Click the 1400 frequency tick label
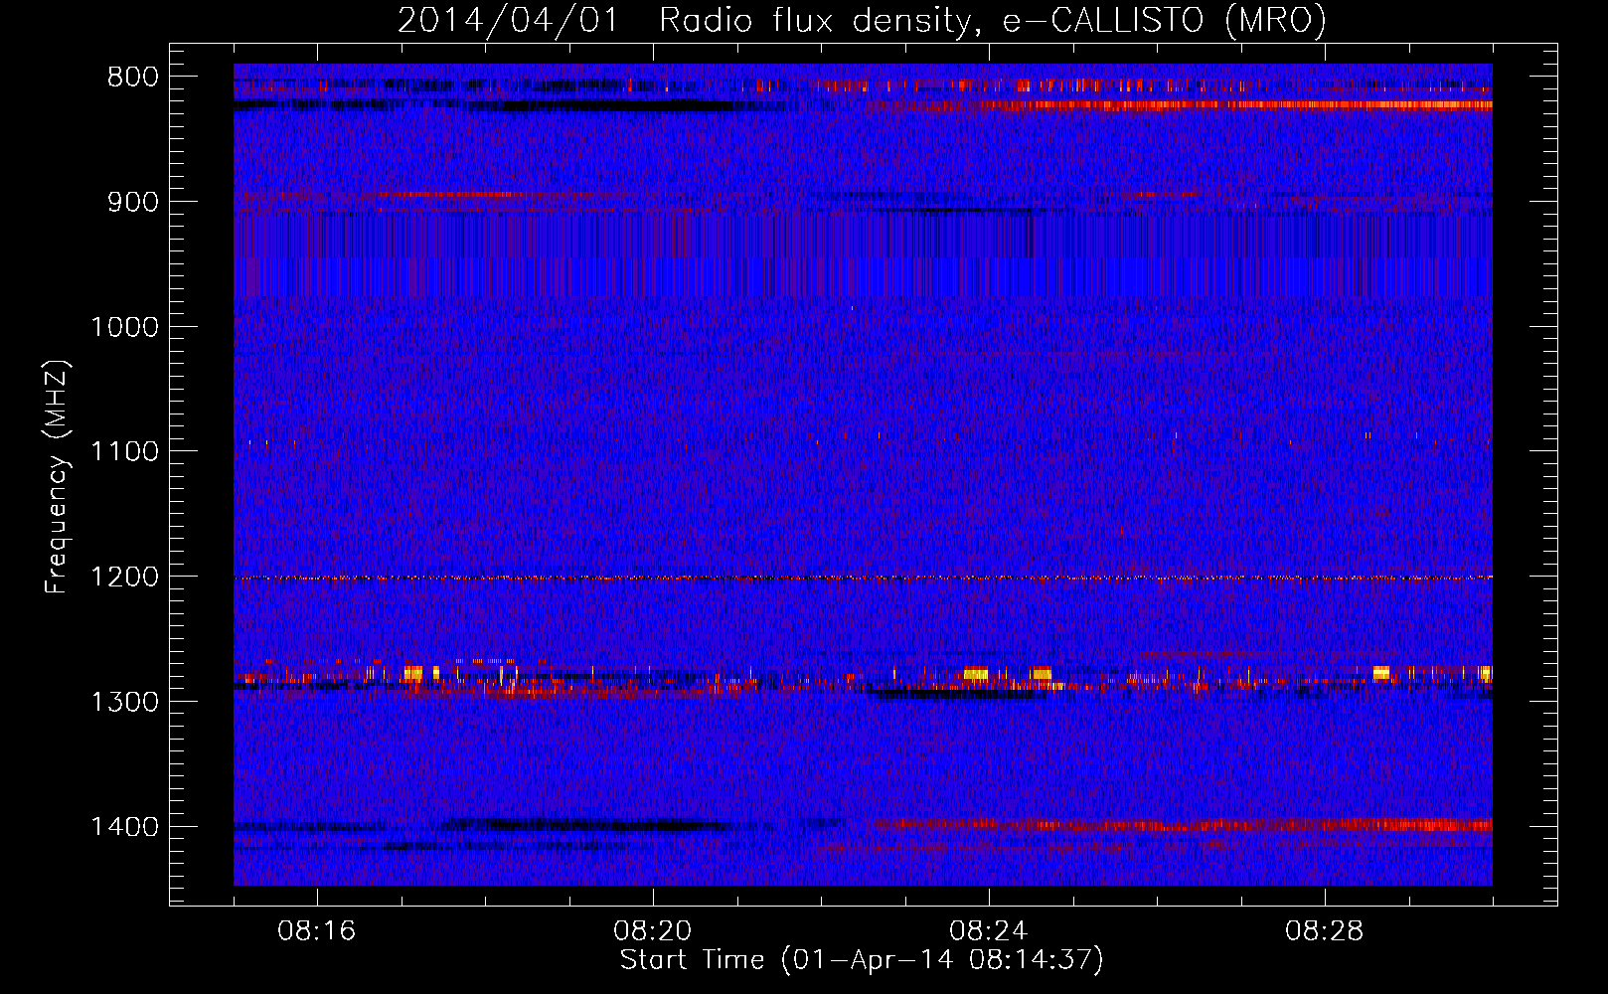Screen dimensions: 1608x994 [124, 827]
